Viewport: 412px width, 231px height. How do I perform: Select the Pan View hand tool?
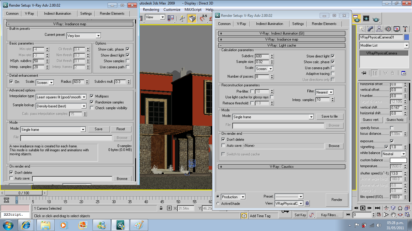click(x=393, y=215)
